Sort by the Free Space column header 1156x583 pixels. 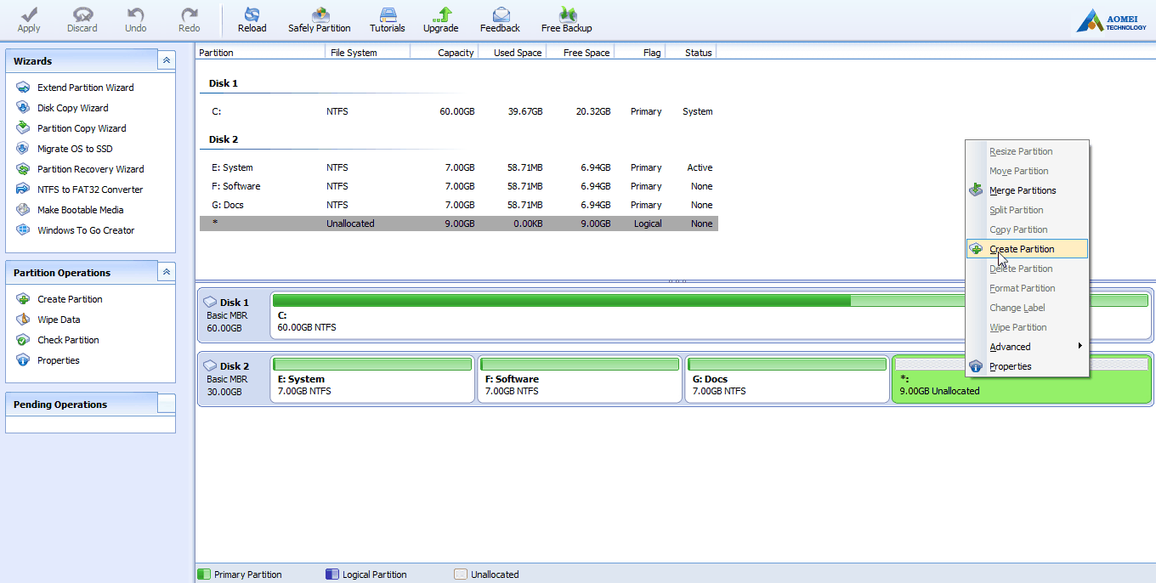pyautogui.click(x=580, y=52)
